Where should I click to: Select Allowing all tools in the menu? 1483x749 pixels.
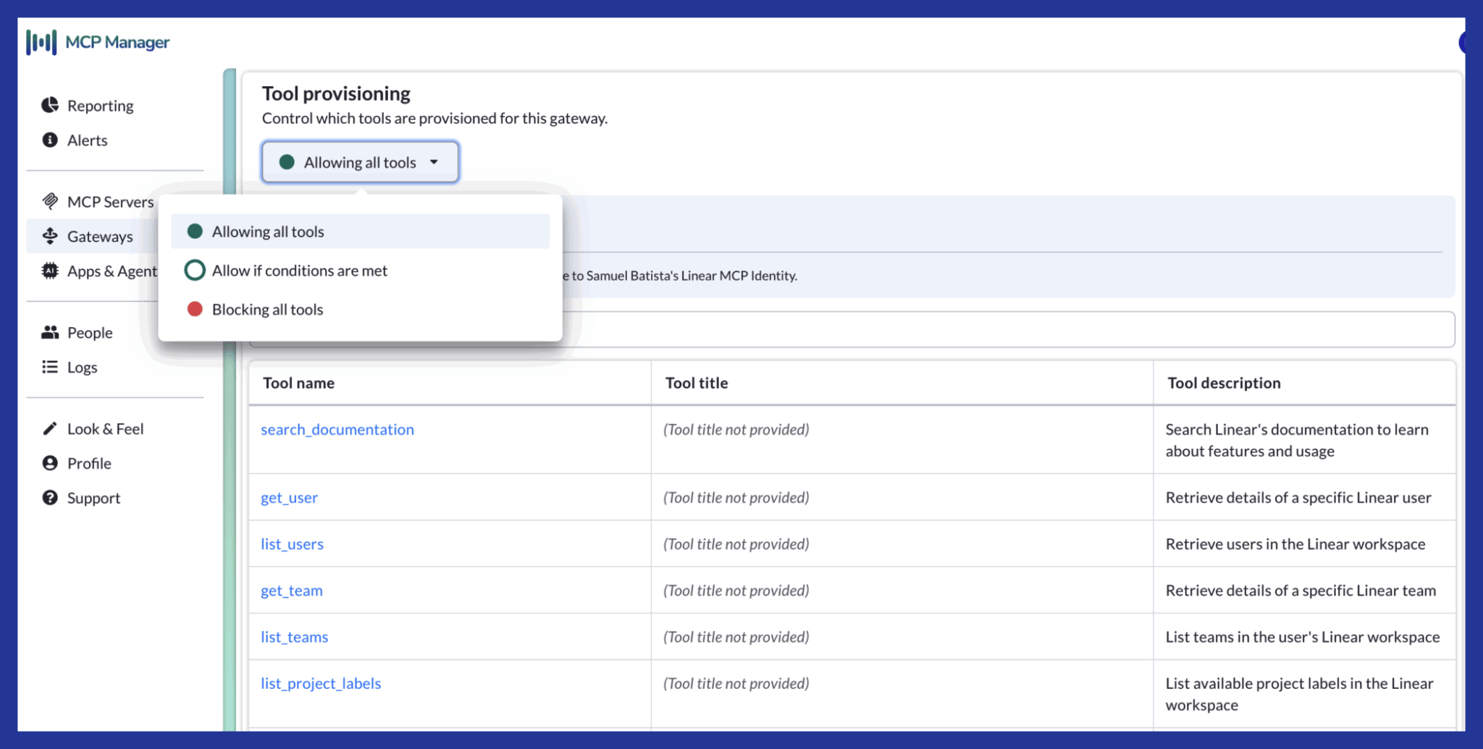[x=267, y=231]
